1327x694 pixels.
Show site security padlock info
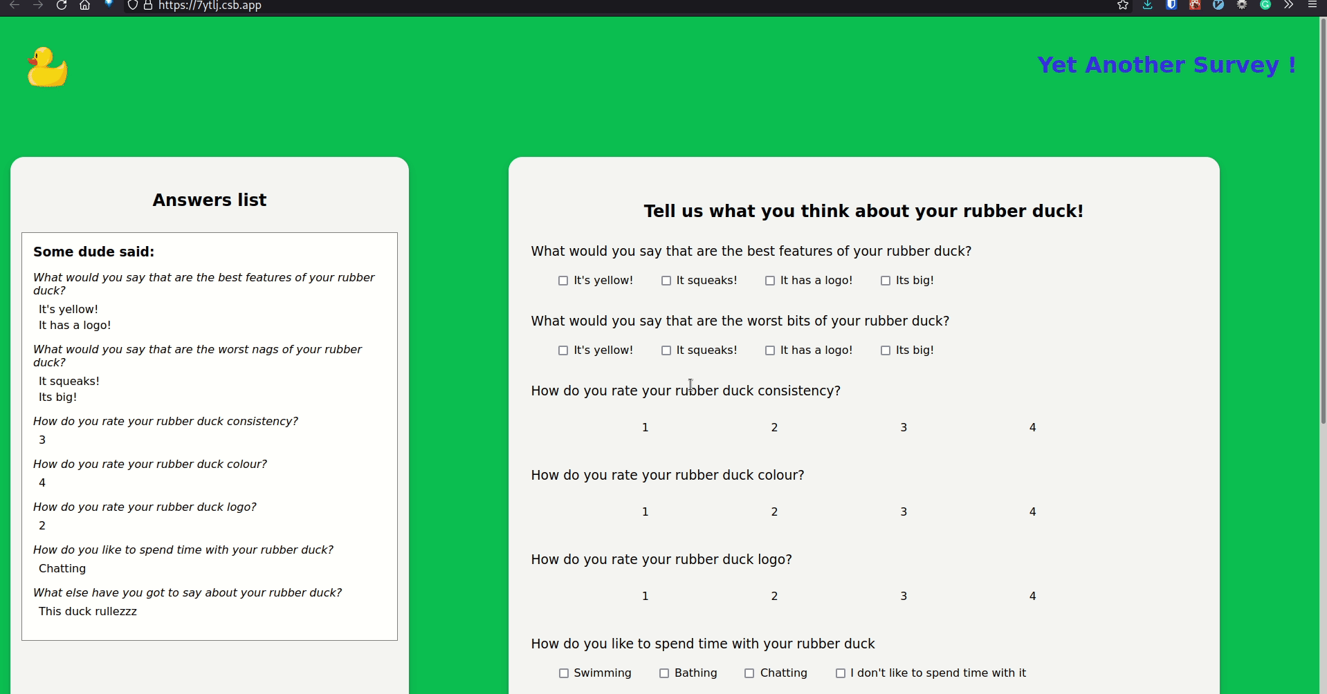point(148,6)
